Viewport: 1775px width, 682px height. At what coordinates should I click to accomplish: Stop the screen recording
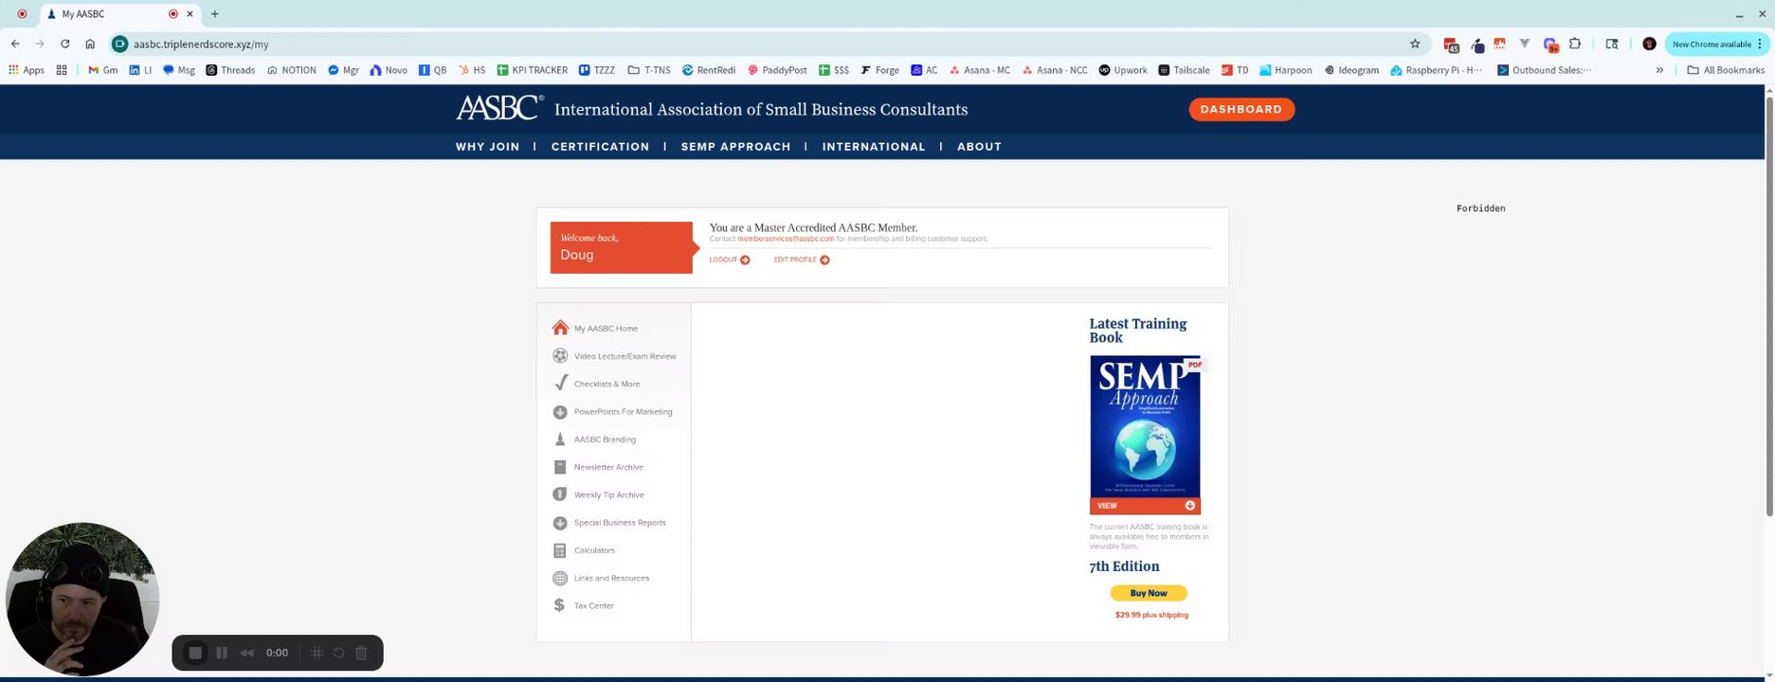click(x=195, y=653)
